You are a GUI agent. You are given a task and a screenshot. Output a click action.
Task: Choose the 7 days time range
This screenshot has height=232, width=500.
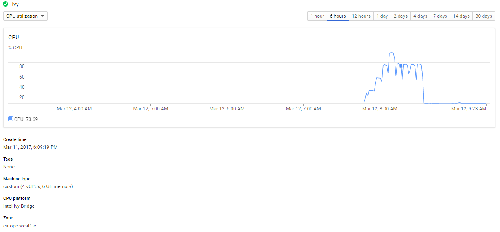click(440, 16)
